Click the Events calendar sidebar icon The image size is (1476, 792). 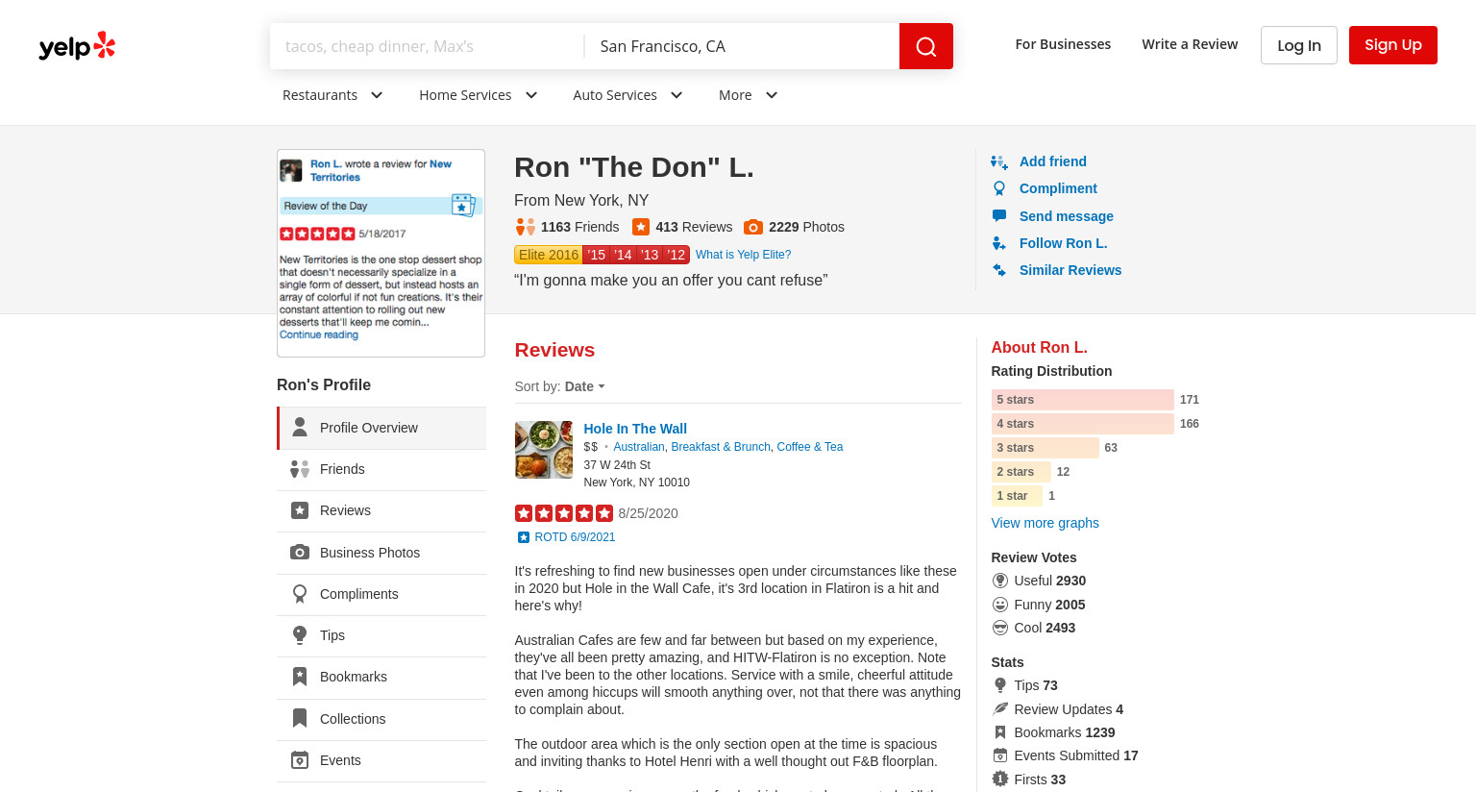(300, 760)
